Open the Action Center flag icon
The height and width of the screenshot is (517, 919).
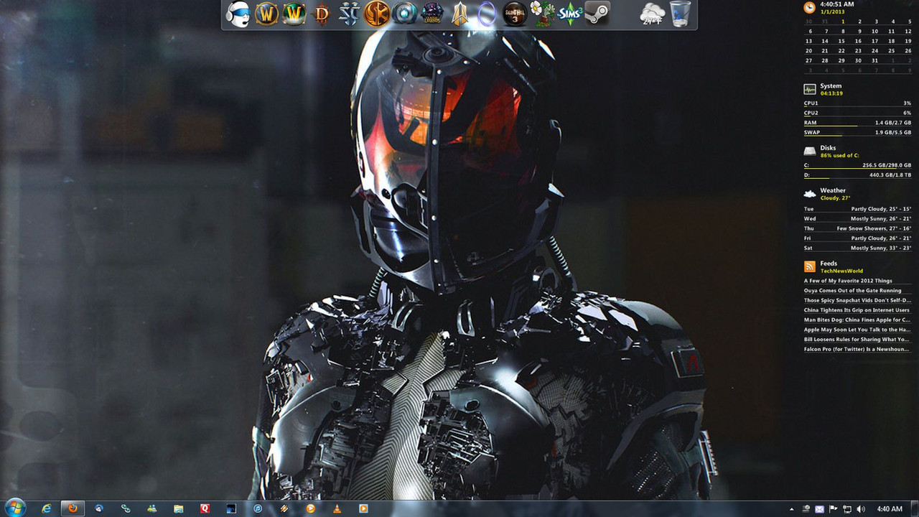point(833,509)
